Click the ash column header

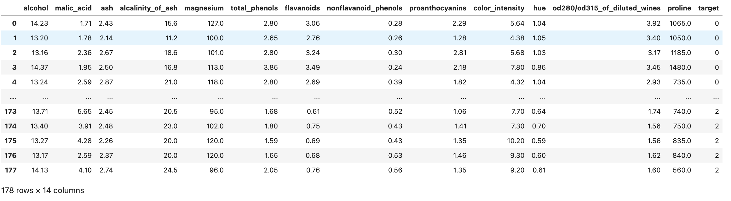[107, 8]
